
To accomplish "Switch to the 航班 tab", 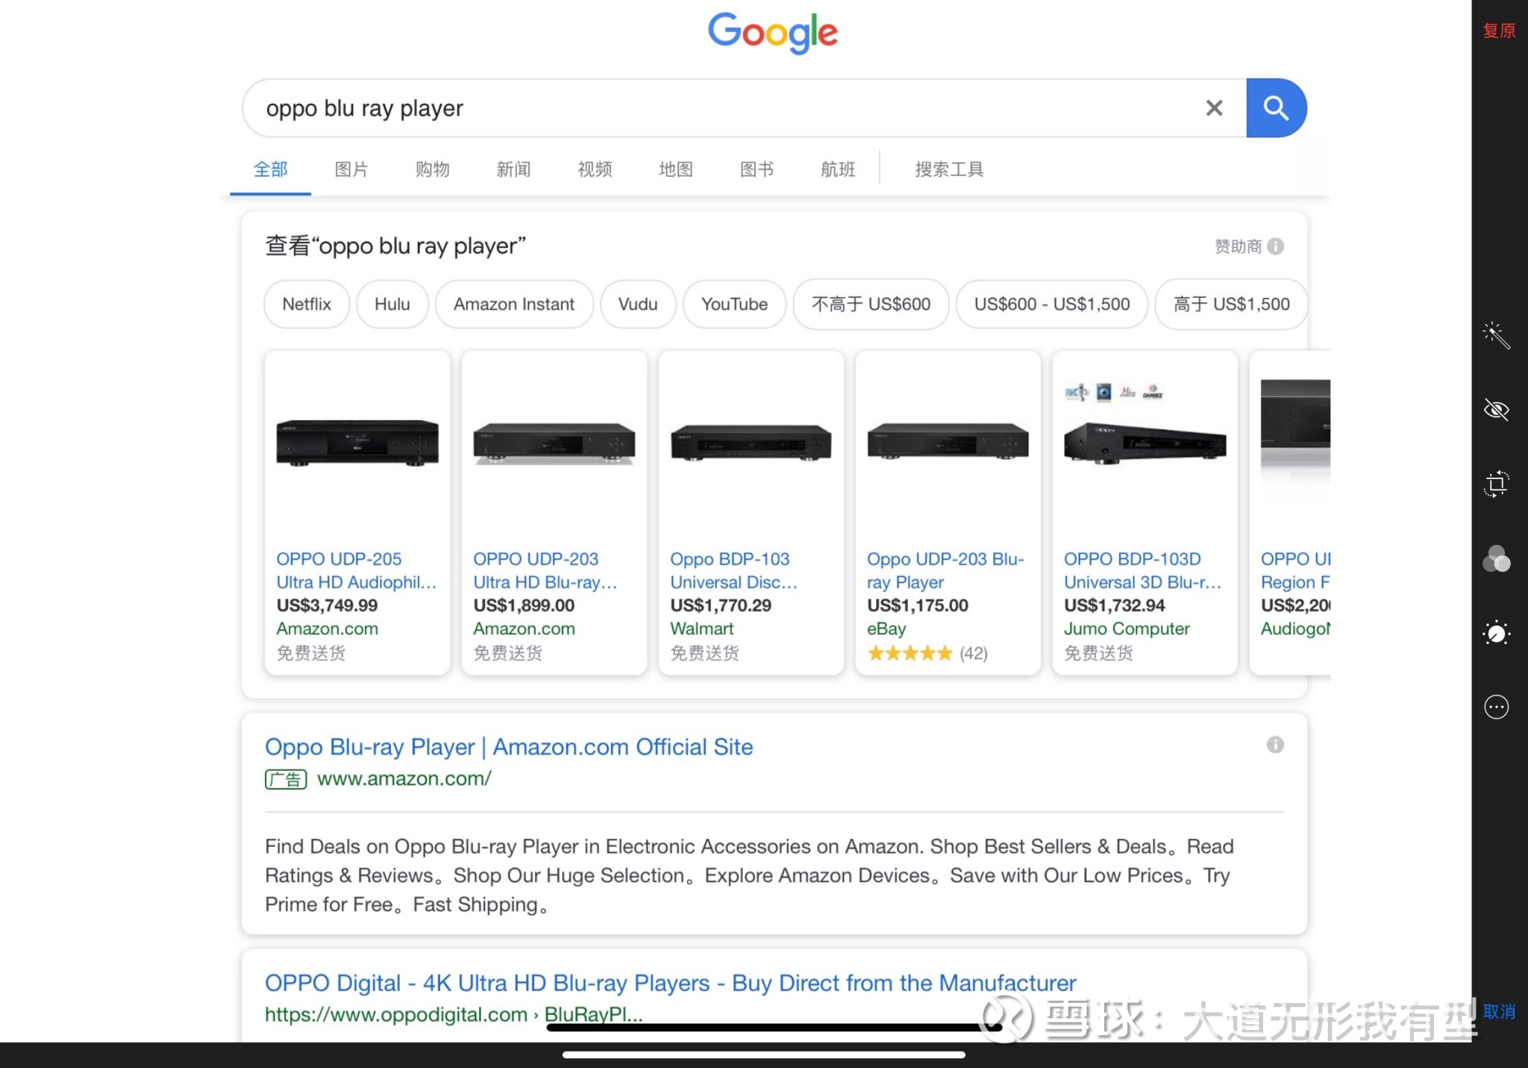I will [x=838, y=169].
